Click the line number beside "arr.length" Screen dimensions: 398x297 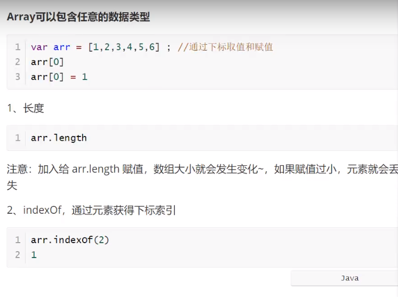(18, 138)
